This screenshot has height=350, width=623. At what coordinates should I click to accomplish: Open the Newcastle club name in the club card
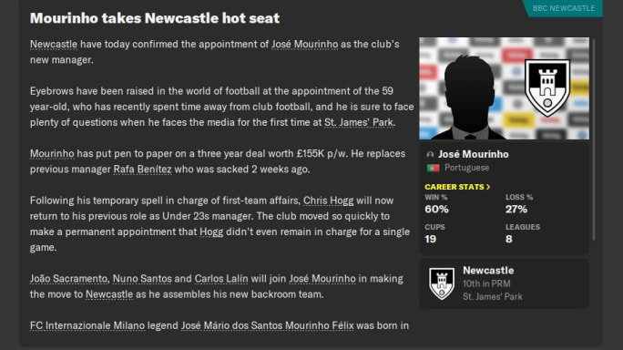tap(488, 271)
